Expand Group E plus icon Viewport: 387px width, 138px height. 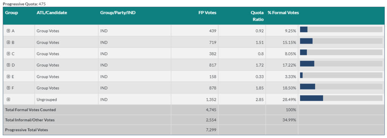pyautogui.click(x=8, y=77)
